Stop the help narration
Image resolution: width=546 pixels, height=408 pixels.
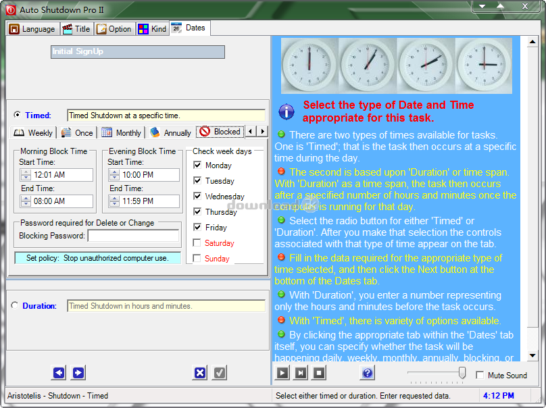pyautogui.click(x=319, y=373)
